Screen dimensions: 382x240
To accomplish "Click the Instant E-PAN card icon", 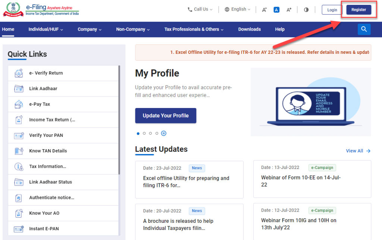I will point(19,229).
